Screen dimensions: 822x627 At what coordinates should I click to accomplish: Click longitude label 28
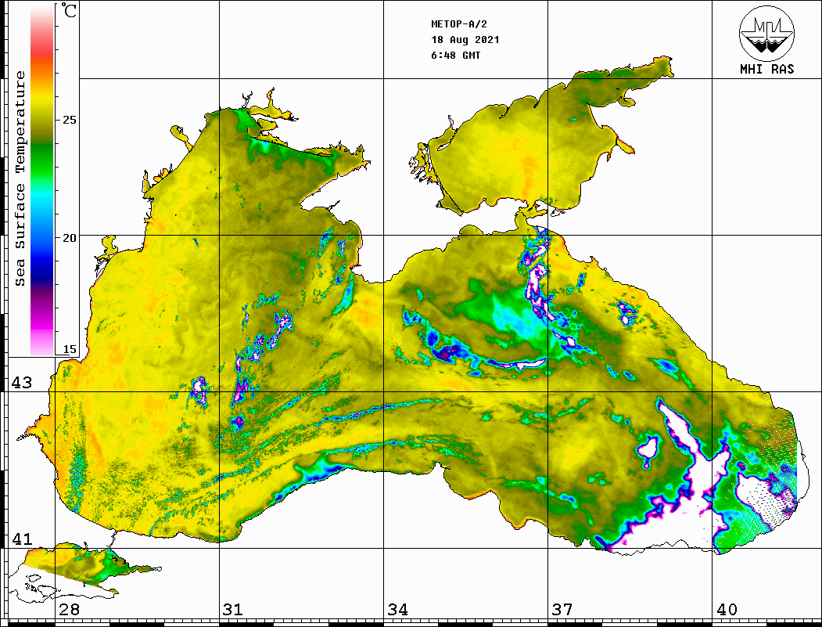pyautogui.click(x=70, y=609)
